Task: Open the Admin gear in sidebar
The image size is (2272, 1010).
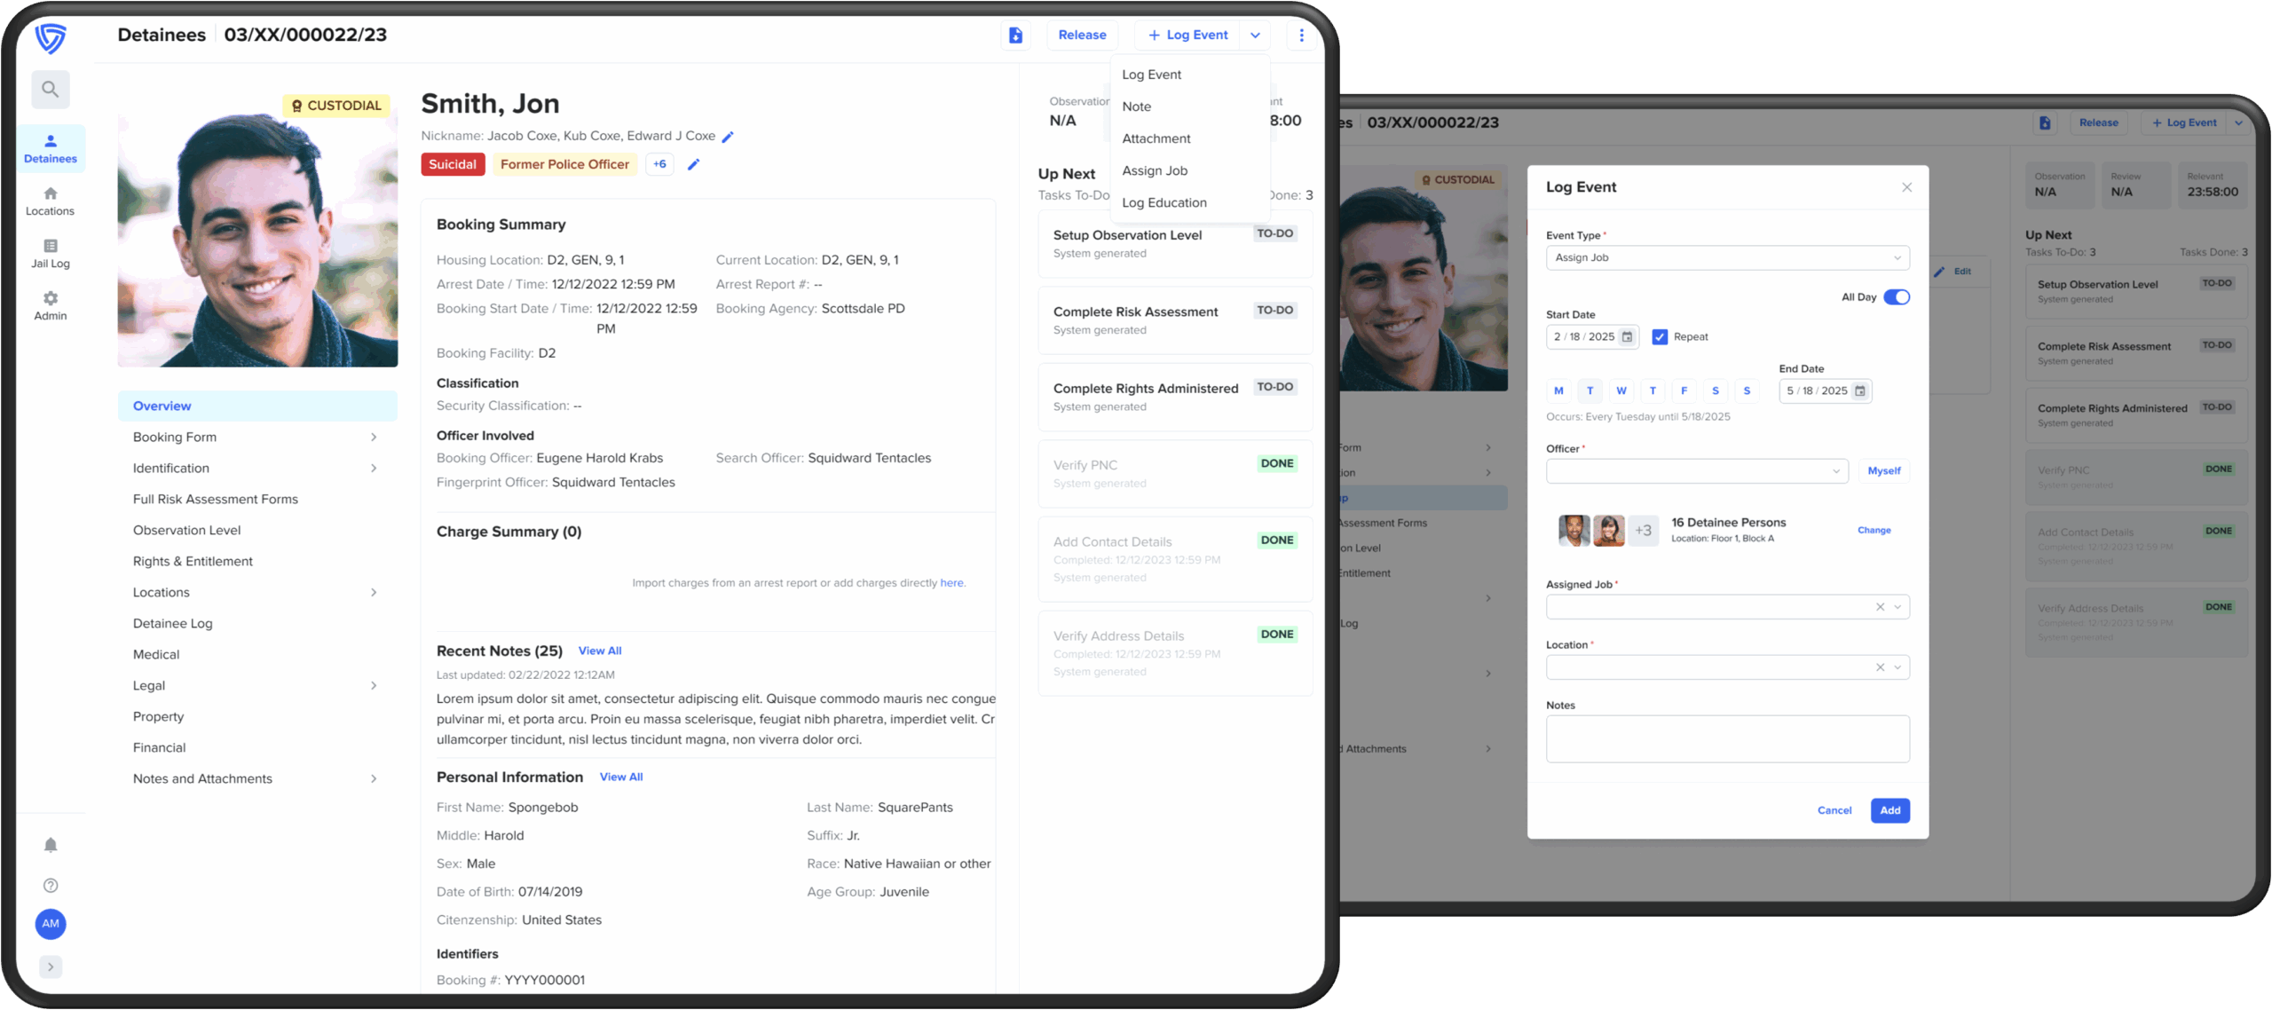Action: 51,305
